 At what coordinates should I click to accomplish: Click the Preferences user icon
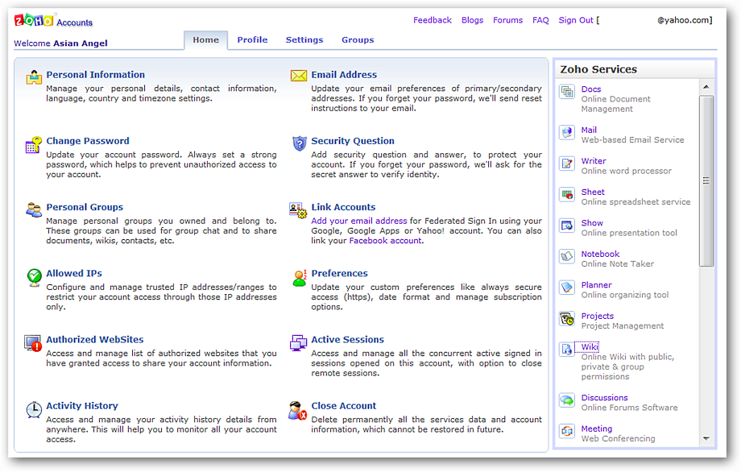[300, 278]
